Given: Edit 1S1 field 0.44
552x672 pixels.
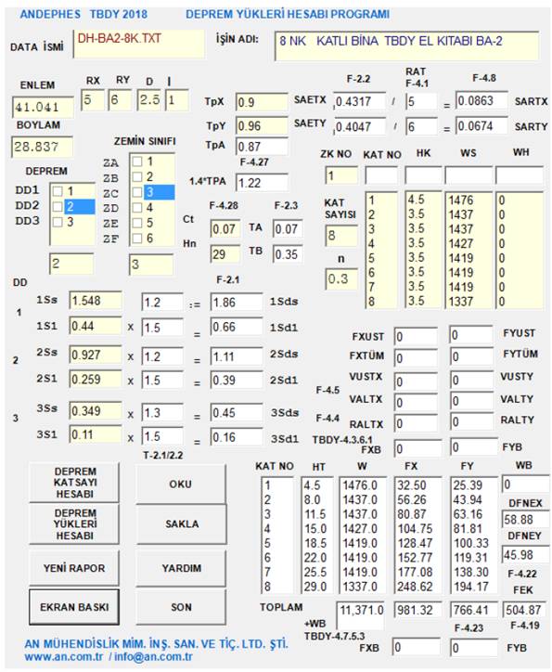Looking at the screenshot, I should (96, 326).
